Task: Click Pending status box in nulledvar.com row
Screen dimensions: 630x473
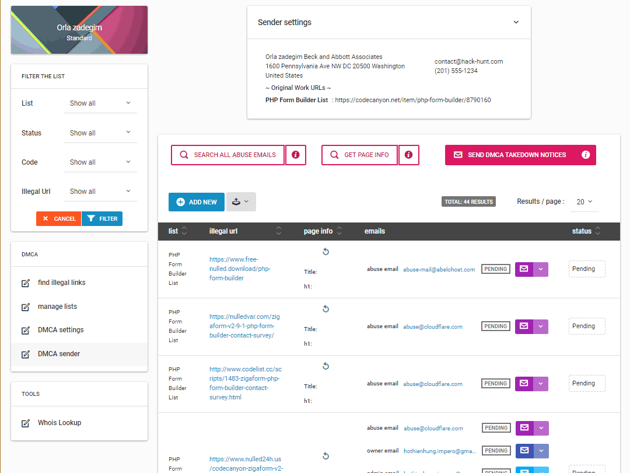Action: click(587, 326)
